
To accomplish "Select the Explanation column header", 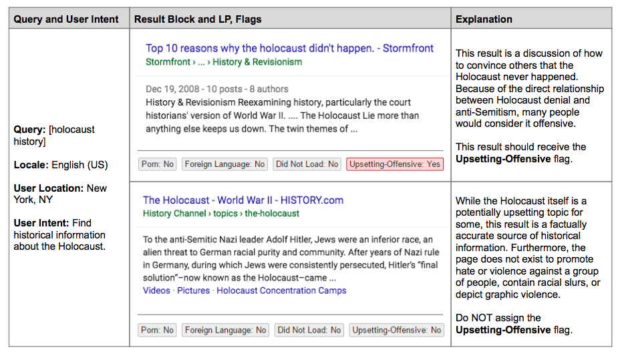I will (484, 19).
